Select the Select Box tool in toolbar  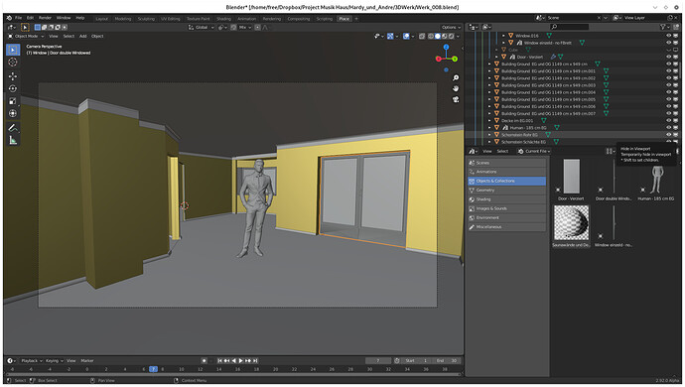point(13,50)
